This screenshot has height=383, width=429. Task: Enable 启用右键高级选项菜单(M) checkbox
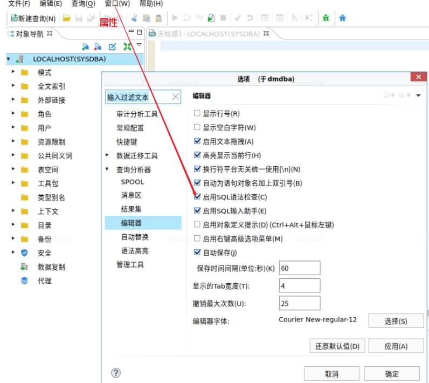(x=197, y=238)
